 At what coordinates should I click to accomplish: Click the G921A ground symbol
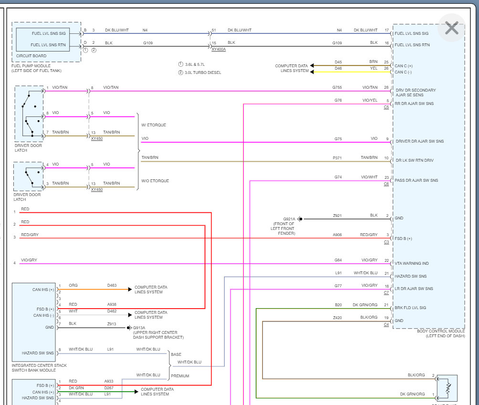coord(300,219)
